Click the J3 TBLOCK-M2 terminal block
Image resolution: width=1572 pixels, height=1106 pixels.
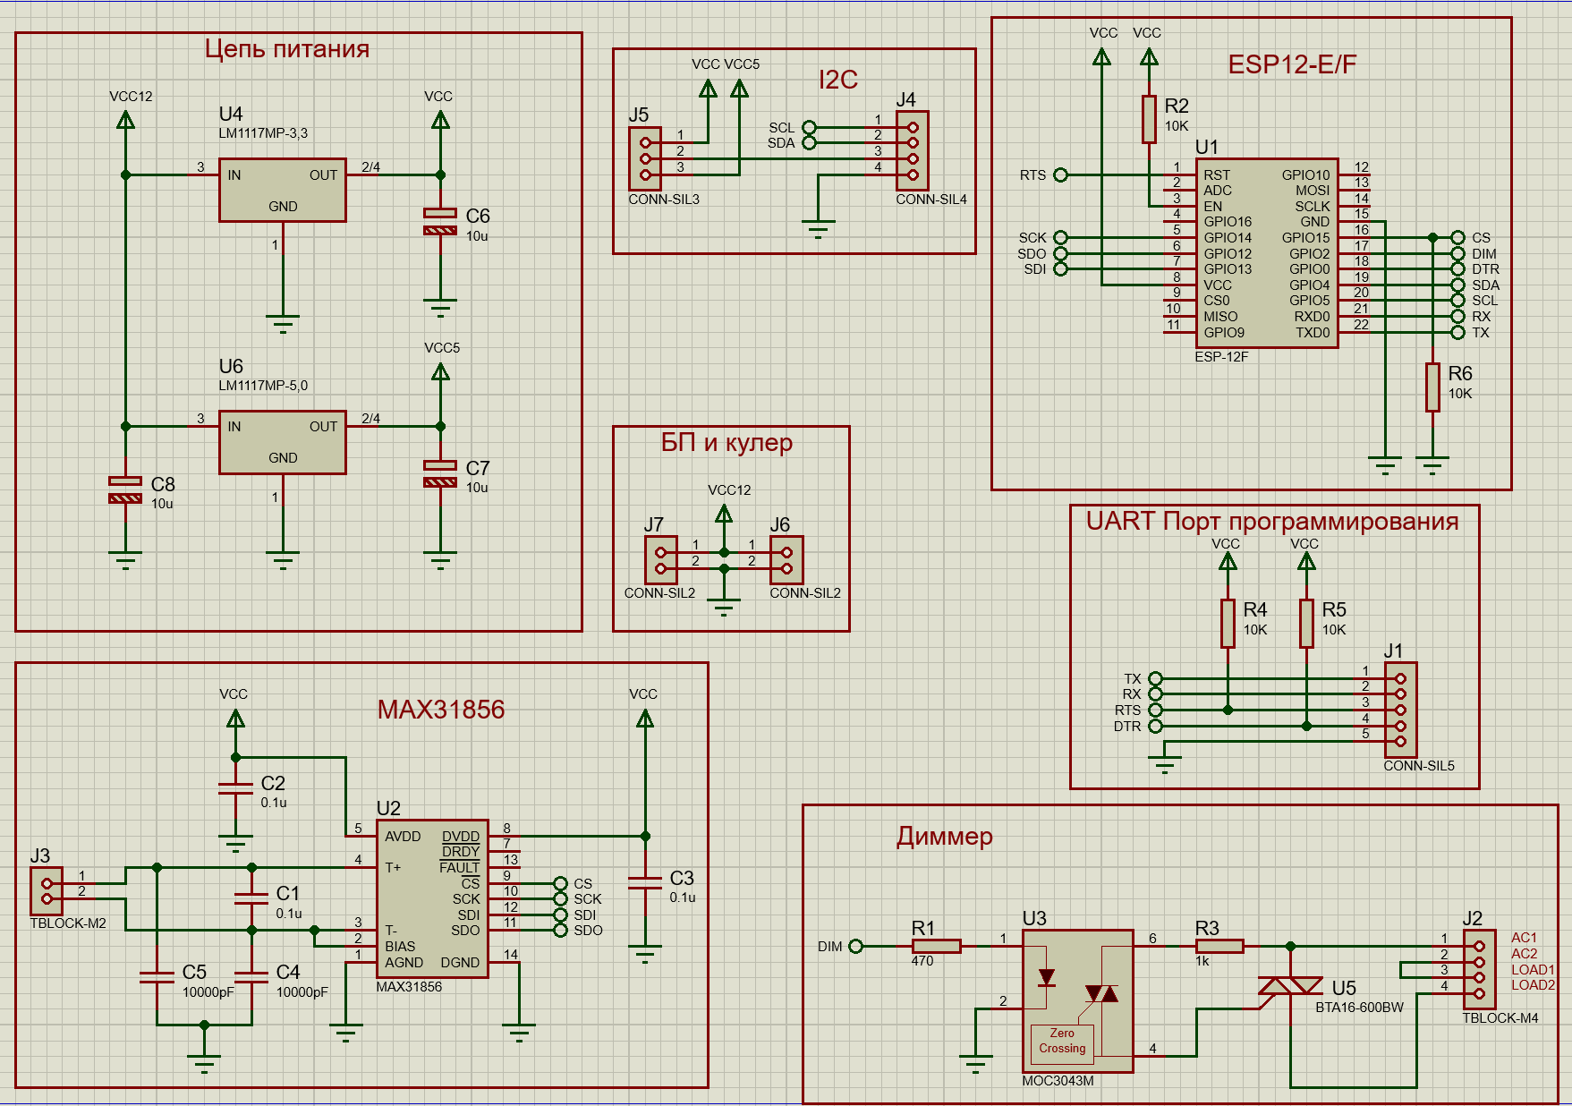tap(47, 890)
